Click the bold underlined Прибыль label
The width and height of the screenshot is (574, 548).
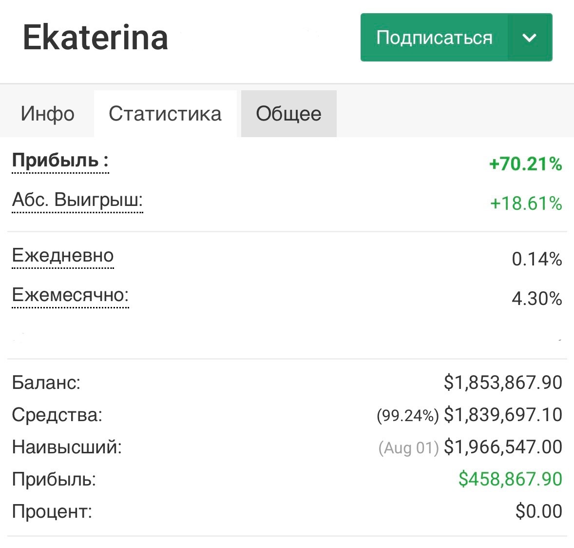click(x=60, y=161)
